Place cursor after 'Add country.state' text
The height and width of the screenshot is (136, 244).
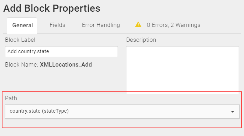click(x=49, y=51)
